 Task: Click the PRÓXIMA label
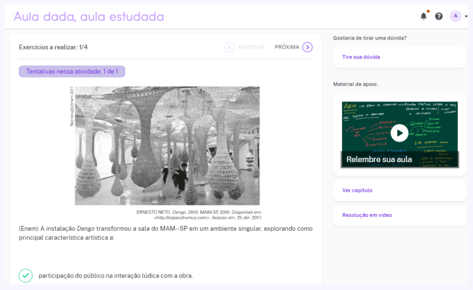click(x=287, y=47)
